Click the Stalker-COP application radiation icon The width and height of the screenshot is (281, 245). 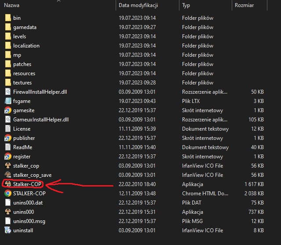[x=8, y=184]
